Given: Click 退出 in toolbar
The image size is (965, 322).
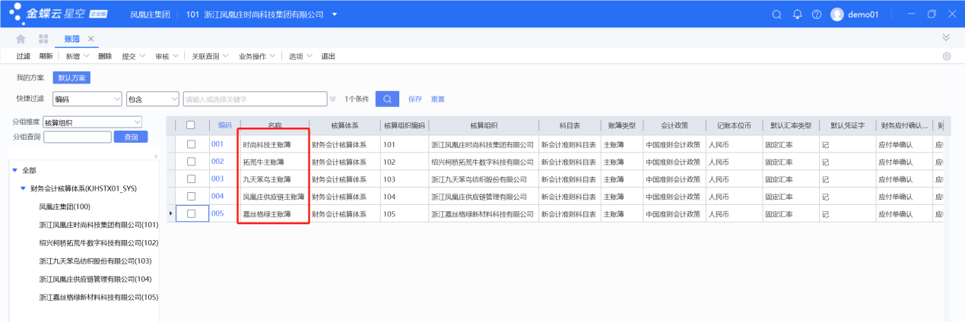Looking at the screenshot, I should coord(328,56).
